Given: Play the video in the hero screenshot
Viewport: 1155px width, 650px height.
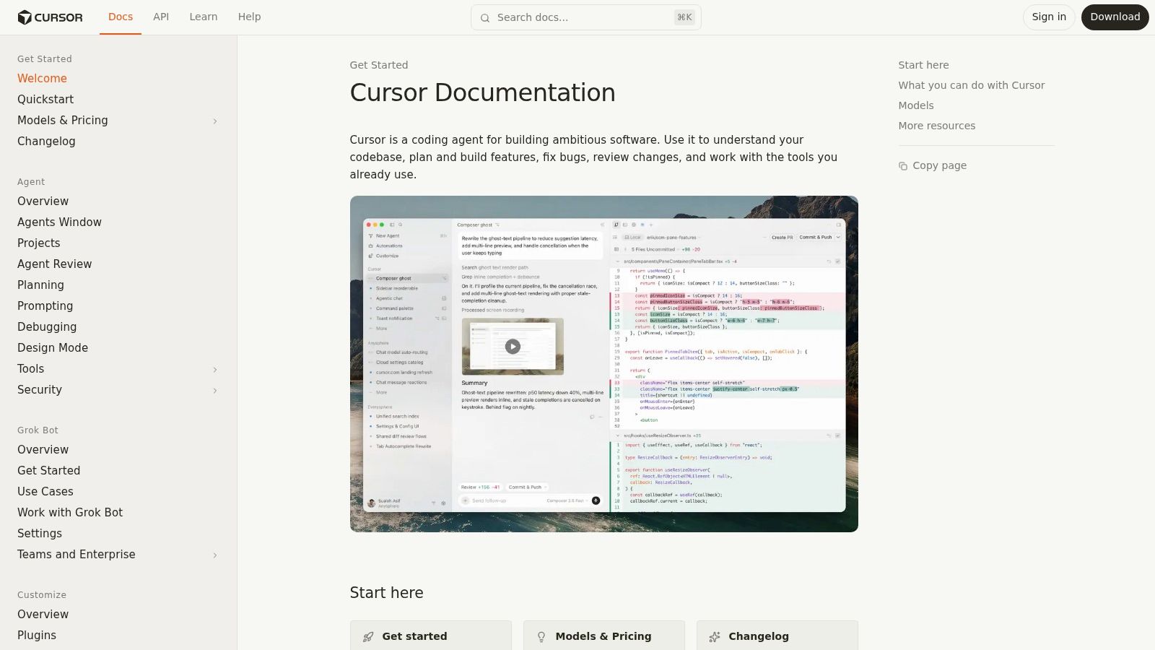Looking at the screenshot, I should pos(513,347).
